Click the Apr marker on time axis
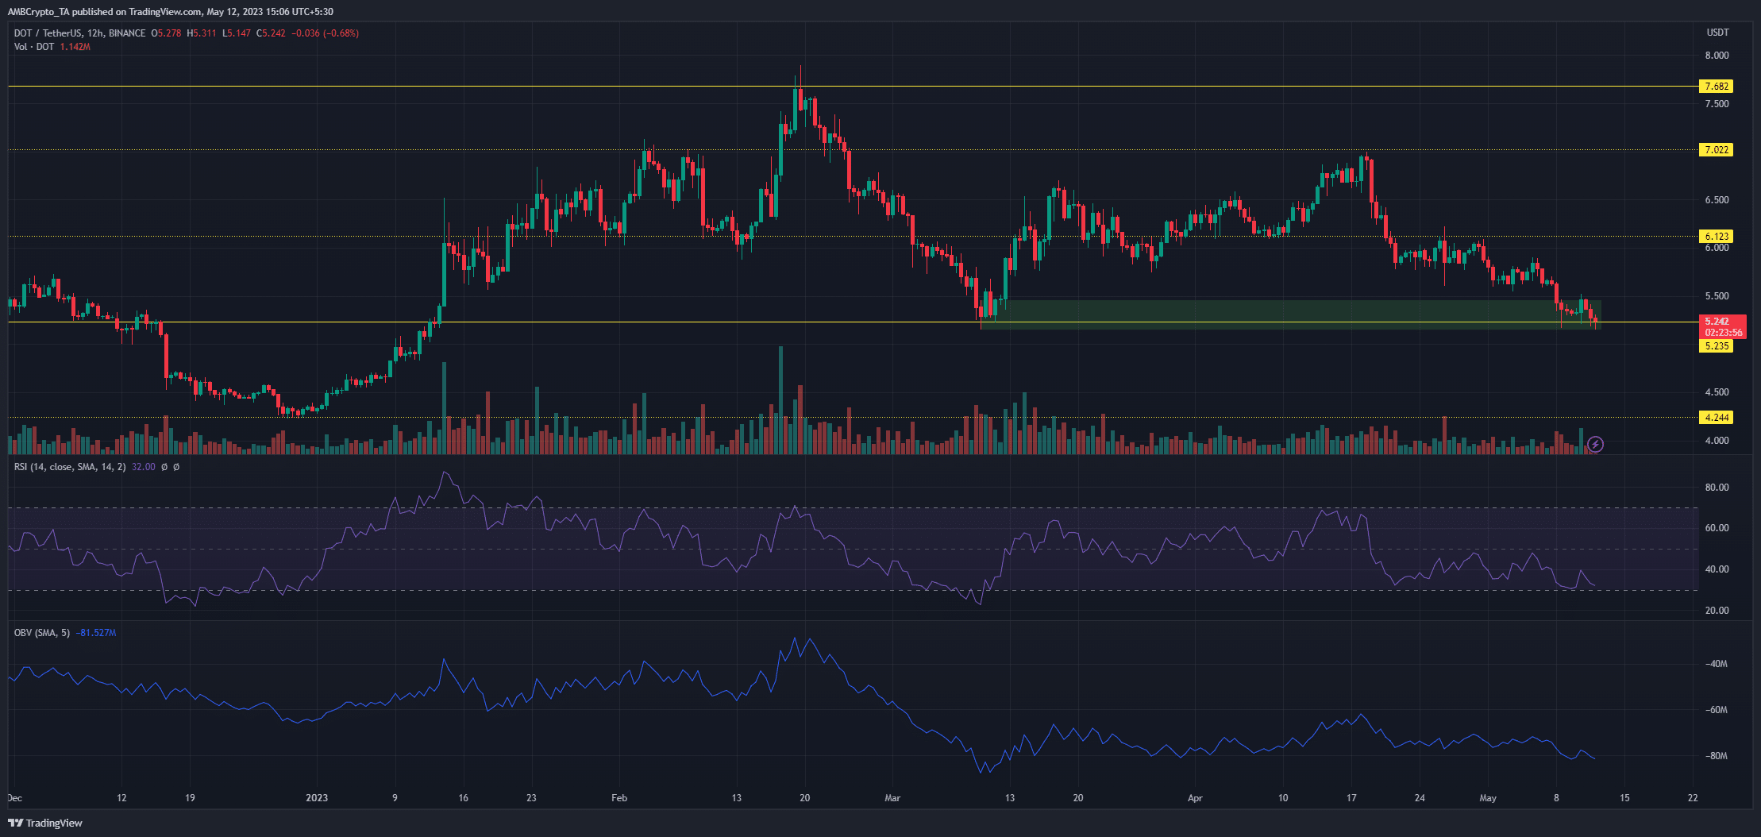 tap(1195, 798)
